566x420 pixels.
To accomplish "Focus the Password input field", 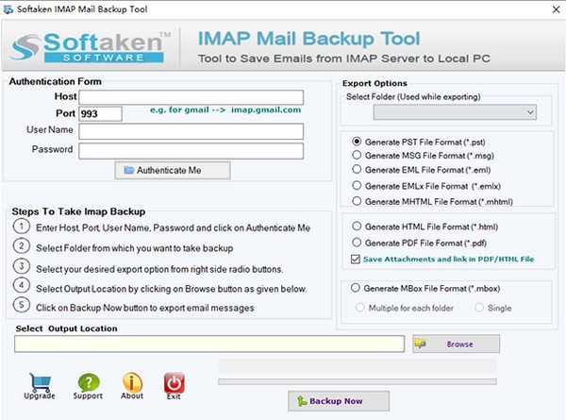I will click(x=191, y=151).
